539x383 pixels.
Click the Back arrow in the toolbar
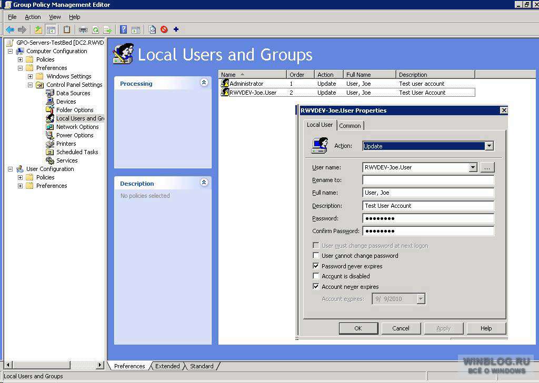click(10, 30)
